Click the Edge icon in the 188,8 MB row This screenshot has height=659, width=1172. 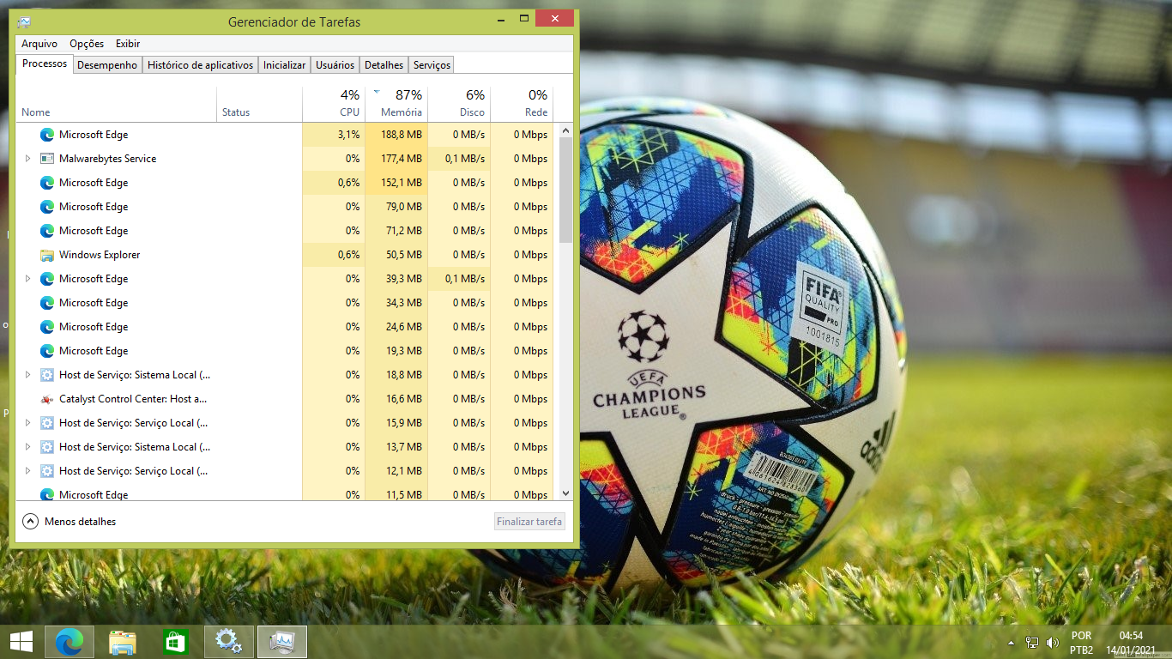pos(47,135)
